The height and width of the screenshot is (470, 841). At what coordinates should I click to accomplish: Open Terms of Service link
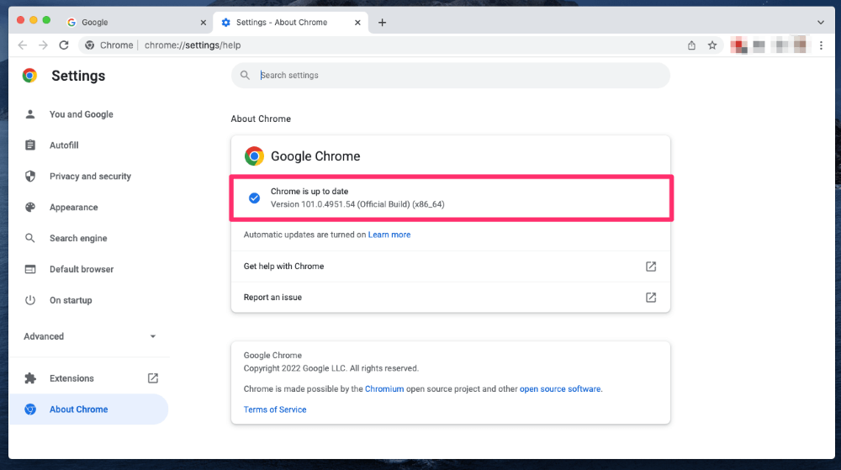pyautogui.click(x=275, y=409)
